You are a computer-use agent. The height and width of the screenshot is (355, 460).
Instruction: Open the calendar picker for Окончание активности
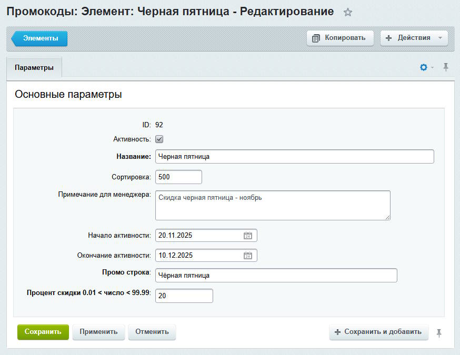coord(248,256)
